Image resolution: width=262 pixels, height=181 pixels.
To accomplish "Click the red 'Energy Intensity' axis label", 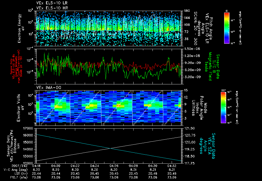I will (x=16, y=66).
